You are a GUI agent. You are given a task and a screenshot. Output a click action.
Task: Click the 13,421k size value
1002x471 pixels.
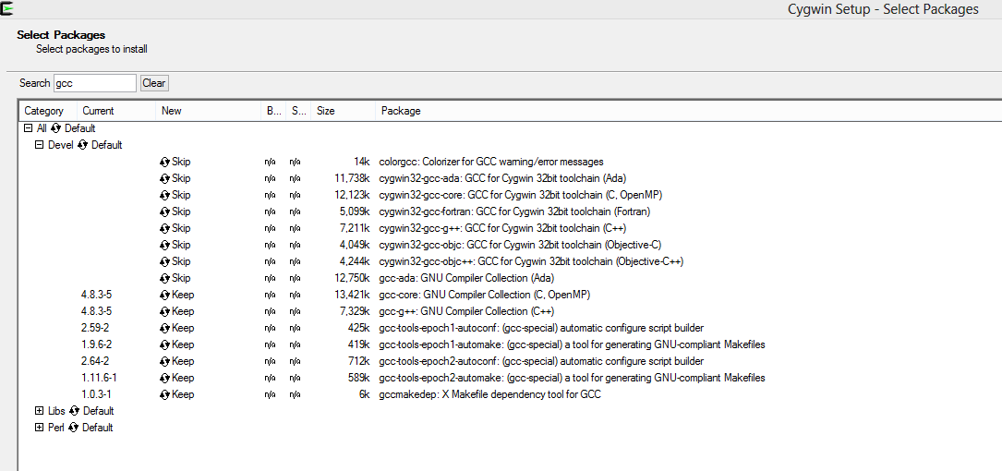pos(352,295)
